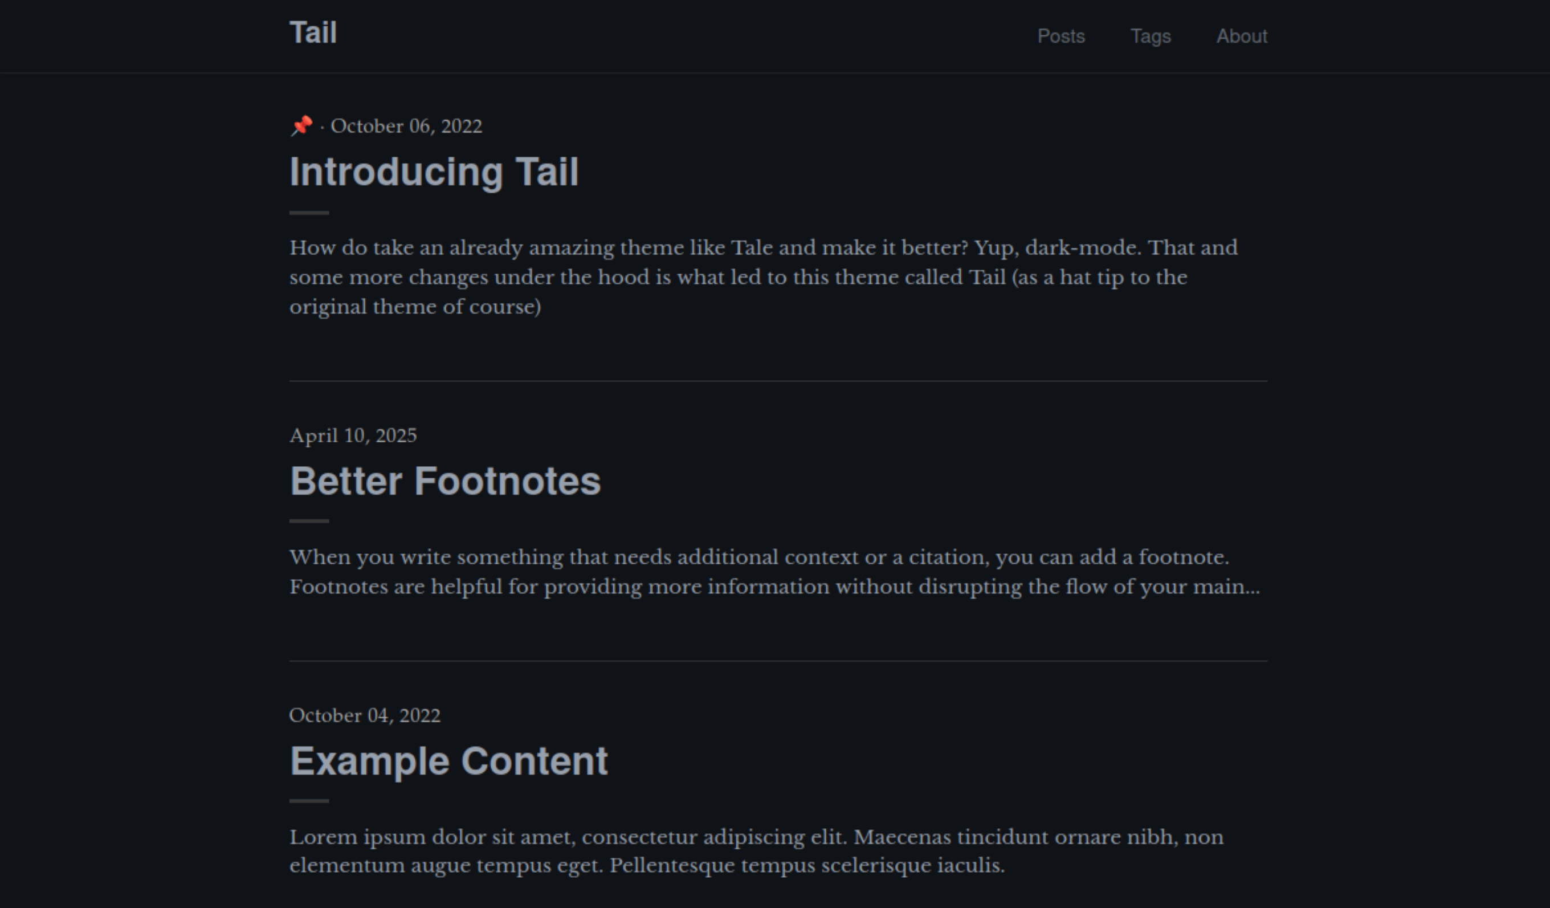This screenshot has height=908, width=1550.
Task: Click the Better Footnotes excerpt text
Action: [x=762, y=572]
